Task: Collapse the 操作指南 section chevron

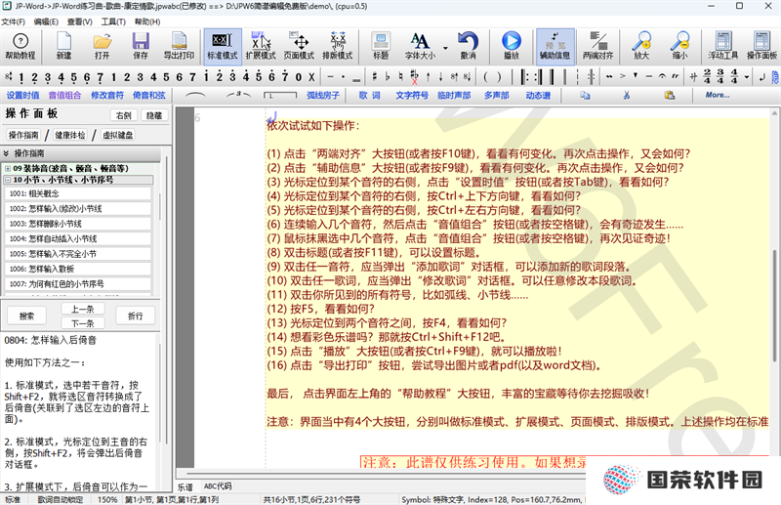Action: pos(6,153)
